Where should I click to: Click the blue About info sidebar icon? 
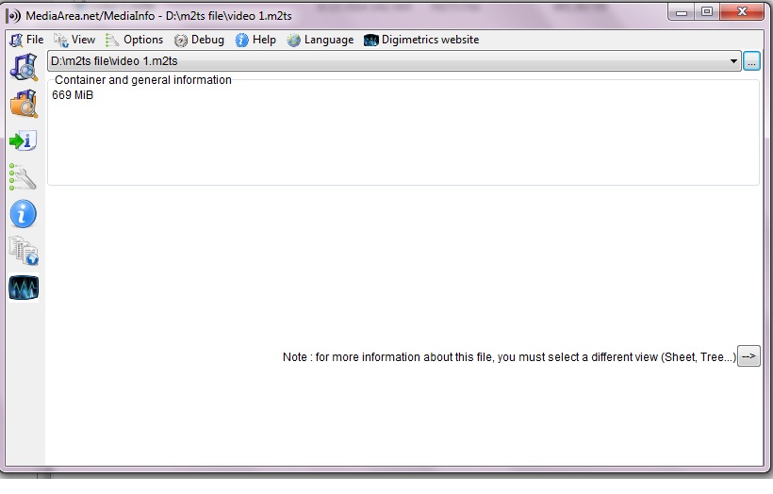24,214
